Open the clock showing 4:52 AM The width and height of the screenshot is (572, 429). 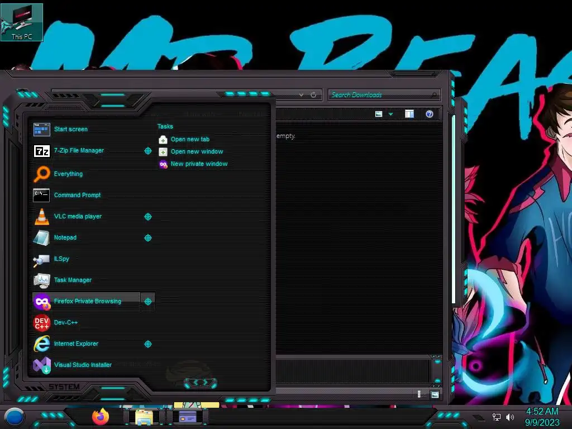[x=542, y=417]
